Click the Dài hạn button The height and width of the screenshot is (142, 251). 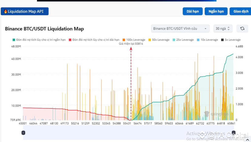192,11
